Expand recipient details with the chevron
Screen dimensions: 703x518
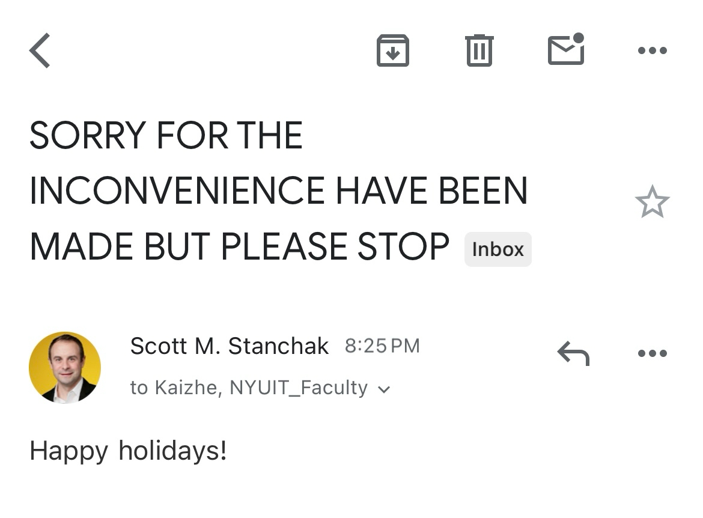(384, 389)
